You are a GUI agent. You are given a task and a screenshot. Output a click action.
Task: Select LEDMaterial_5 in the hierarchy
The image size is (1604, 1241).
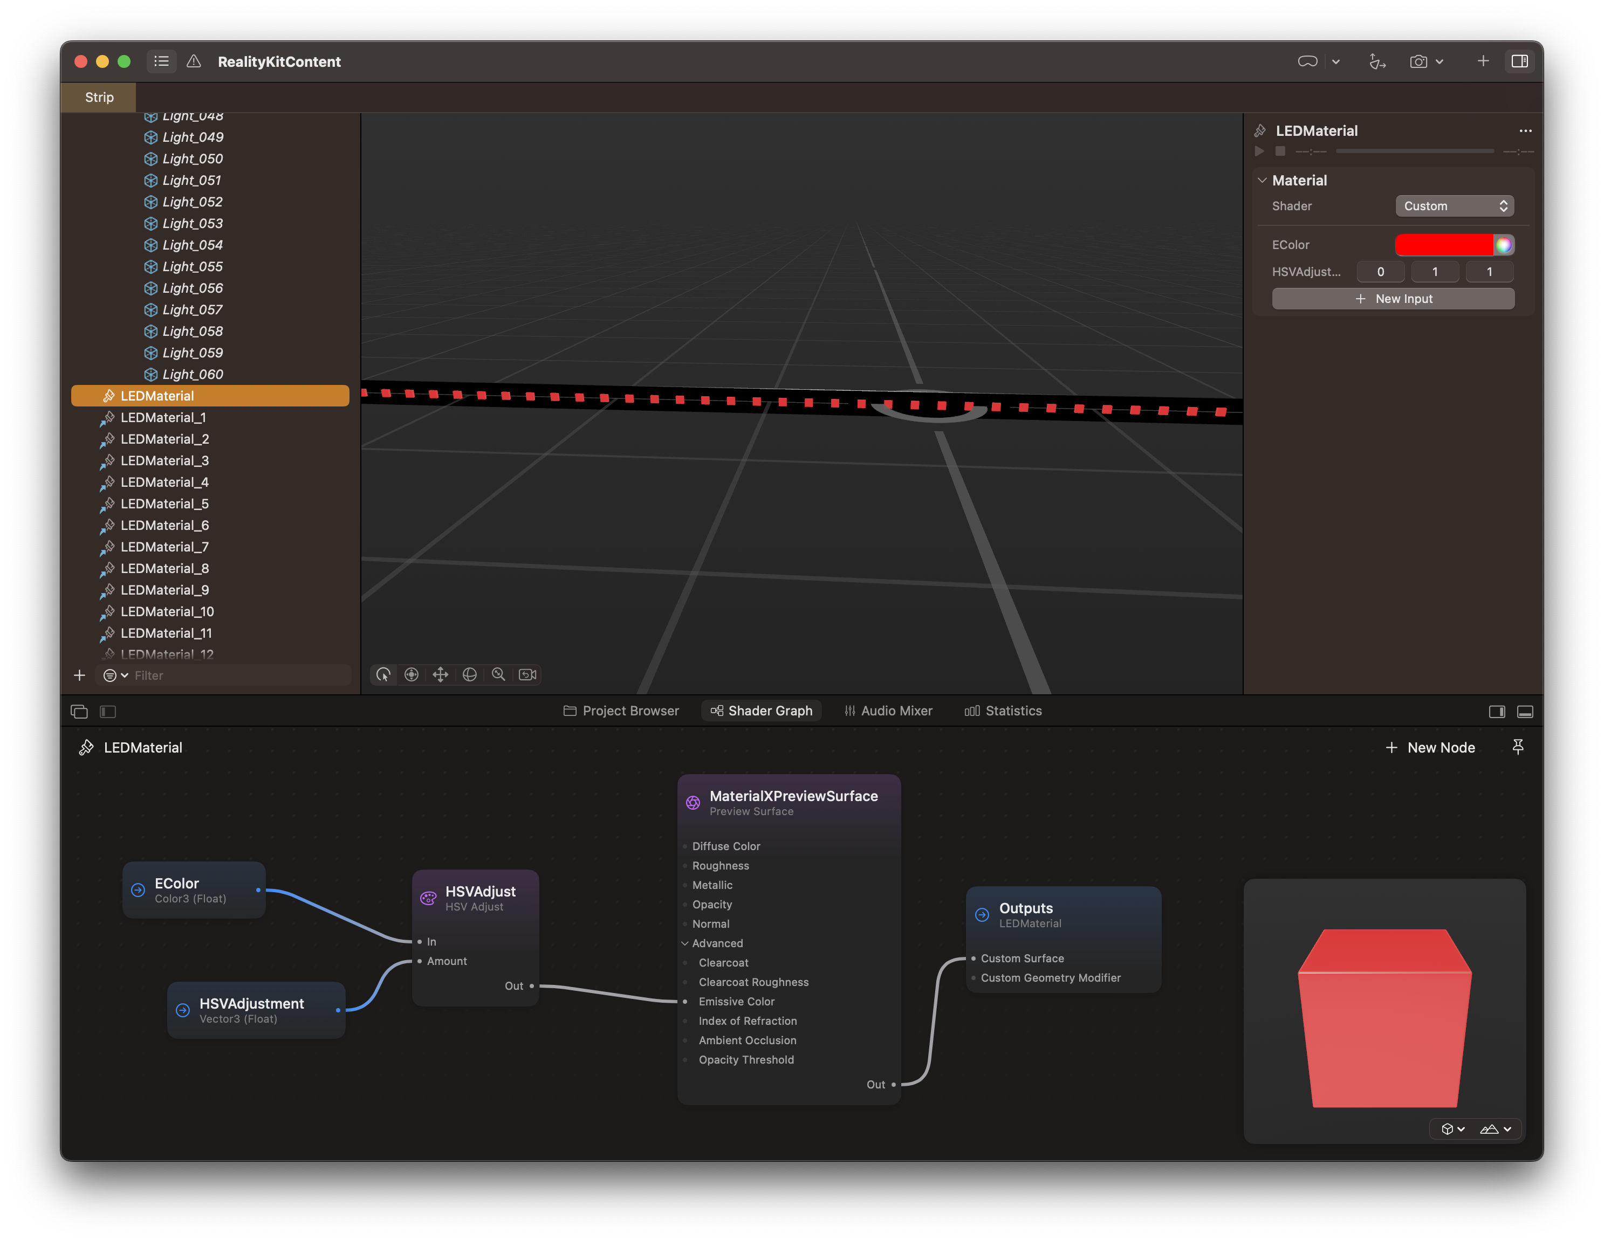[164, 504]
